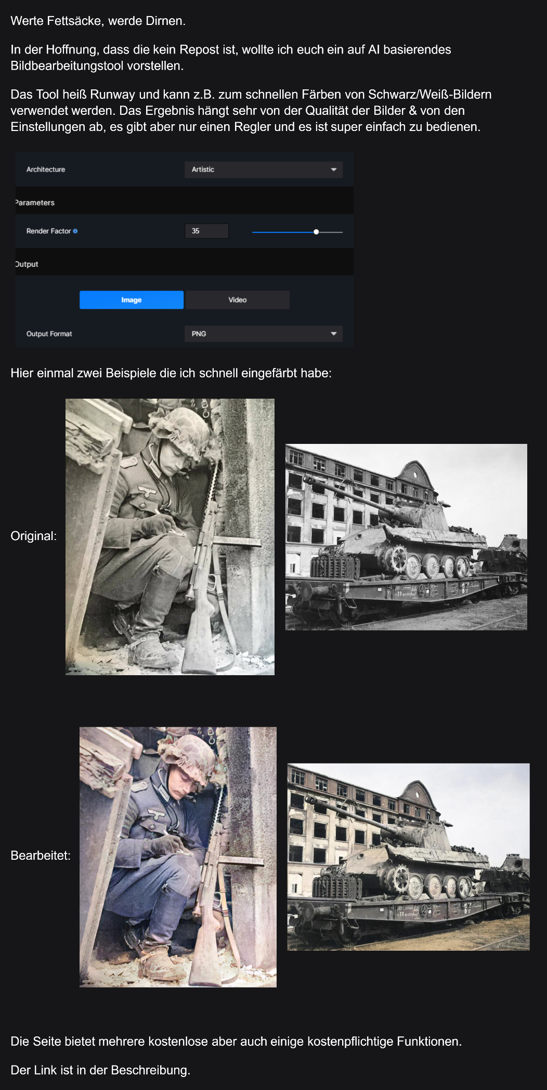Screen dimensions: 547x1090
Task: Click the Architecture label
Action: (x=46, y=169)
